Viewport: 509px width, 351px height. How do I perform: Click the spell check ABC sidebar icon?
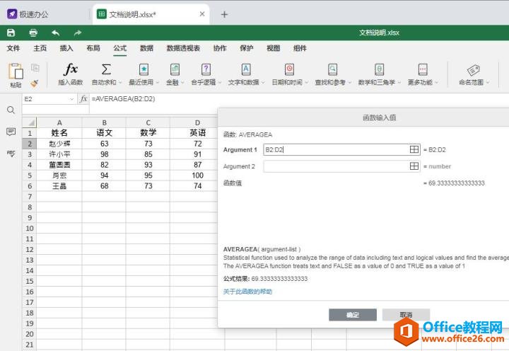[11, 154]
